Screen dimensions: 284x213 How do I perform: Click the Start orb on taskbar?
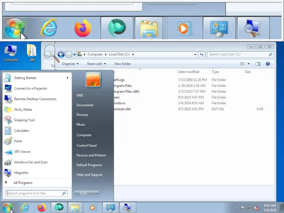[7, 207]
